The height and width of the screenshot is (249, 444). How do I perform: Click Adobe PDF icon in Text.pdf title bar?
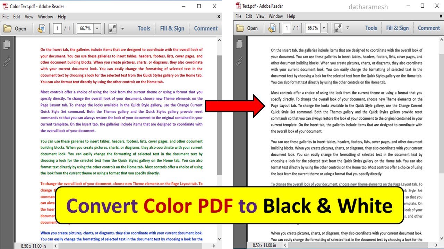pyautogui.click(x=238, y=6)
